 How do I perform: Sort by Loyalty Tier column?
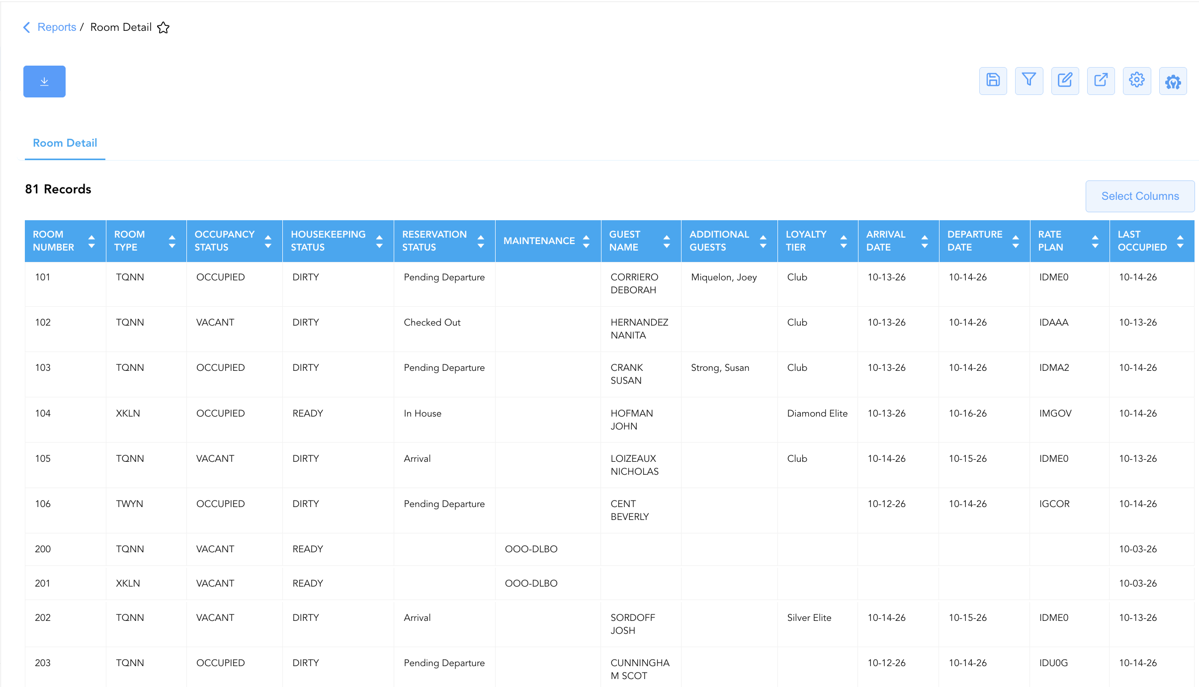pyautogui.click(x=844, y=241)
